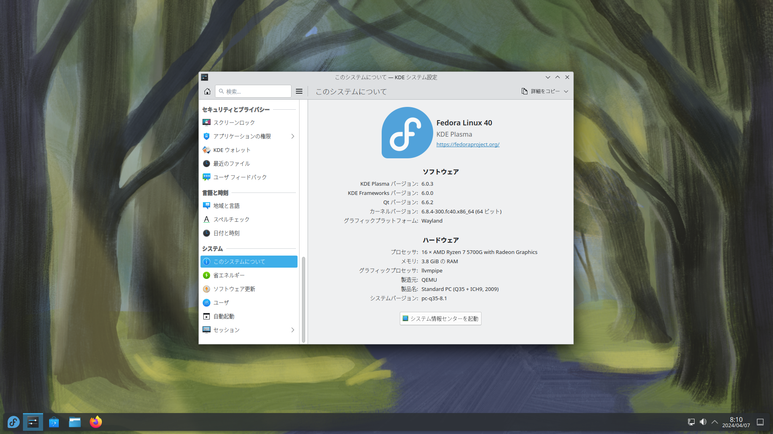Screen dimensions: 773x434
Task: Launch Firefox from the taskbar
Action: pyautogui.click(x=96, y=422)
